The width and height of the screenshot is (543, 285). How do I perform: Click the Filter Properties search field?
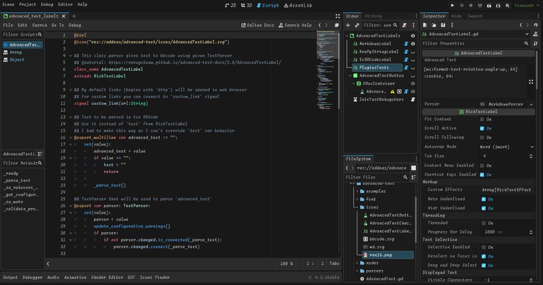476,44
